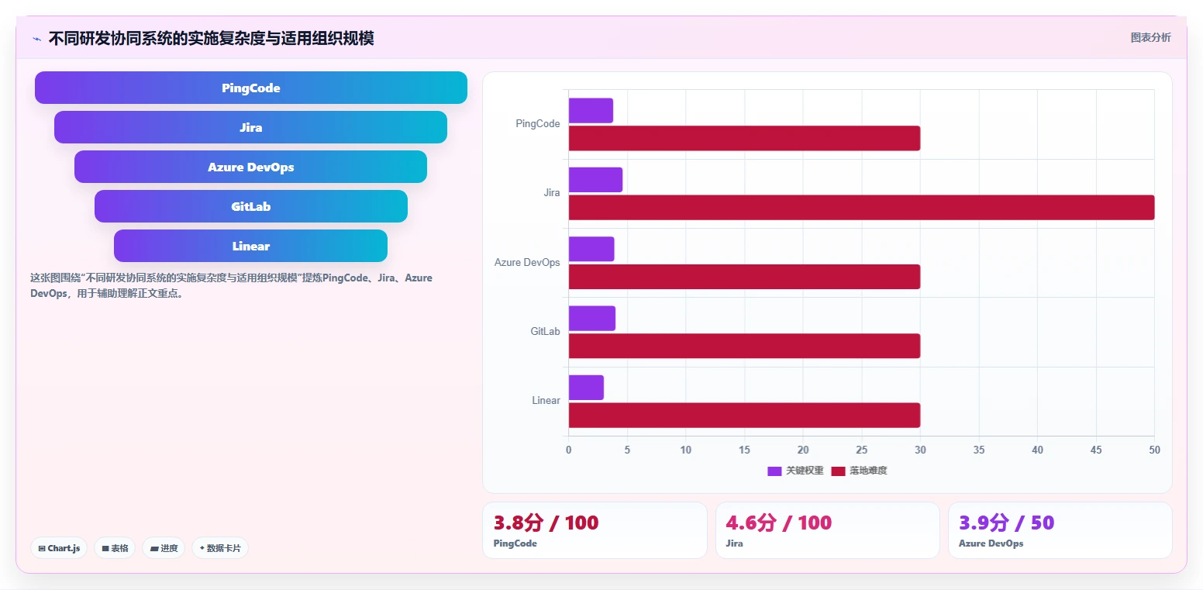
Task: Select the Azure DevOps funnel bar
Action: pyautogui.click(x=250, y=167)
